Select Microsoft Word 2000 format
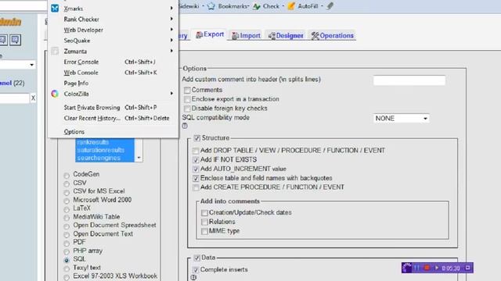 (x=67, y=201)
